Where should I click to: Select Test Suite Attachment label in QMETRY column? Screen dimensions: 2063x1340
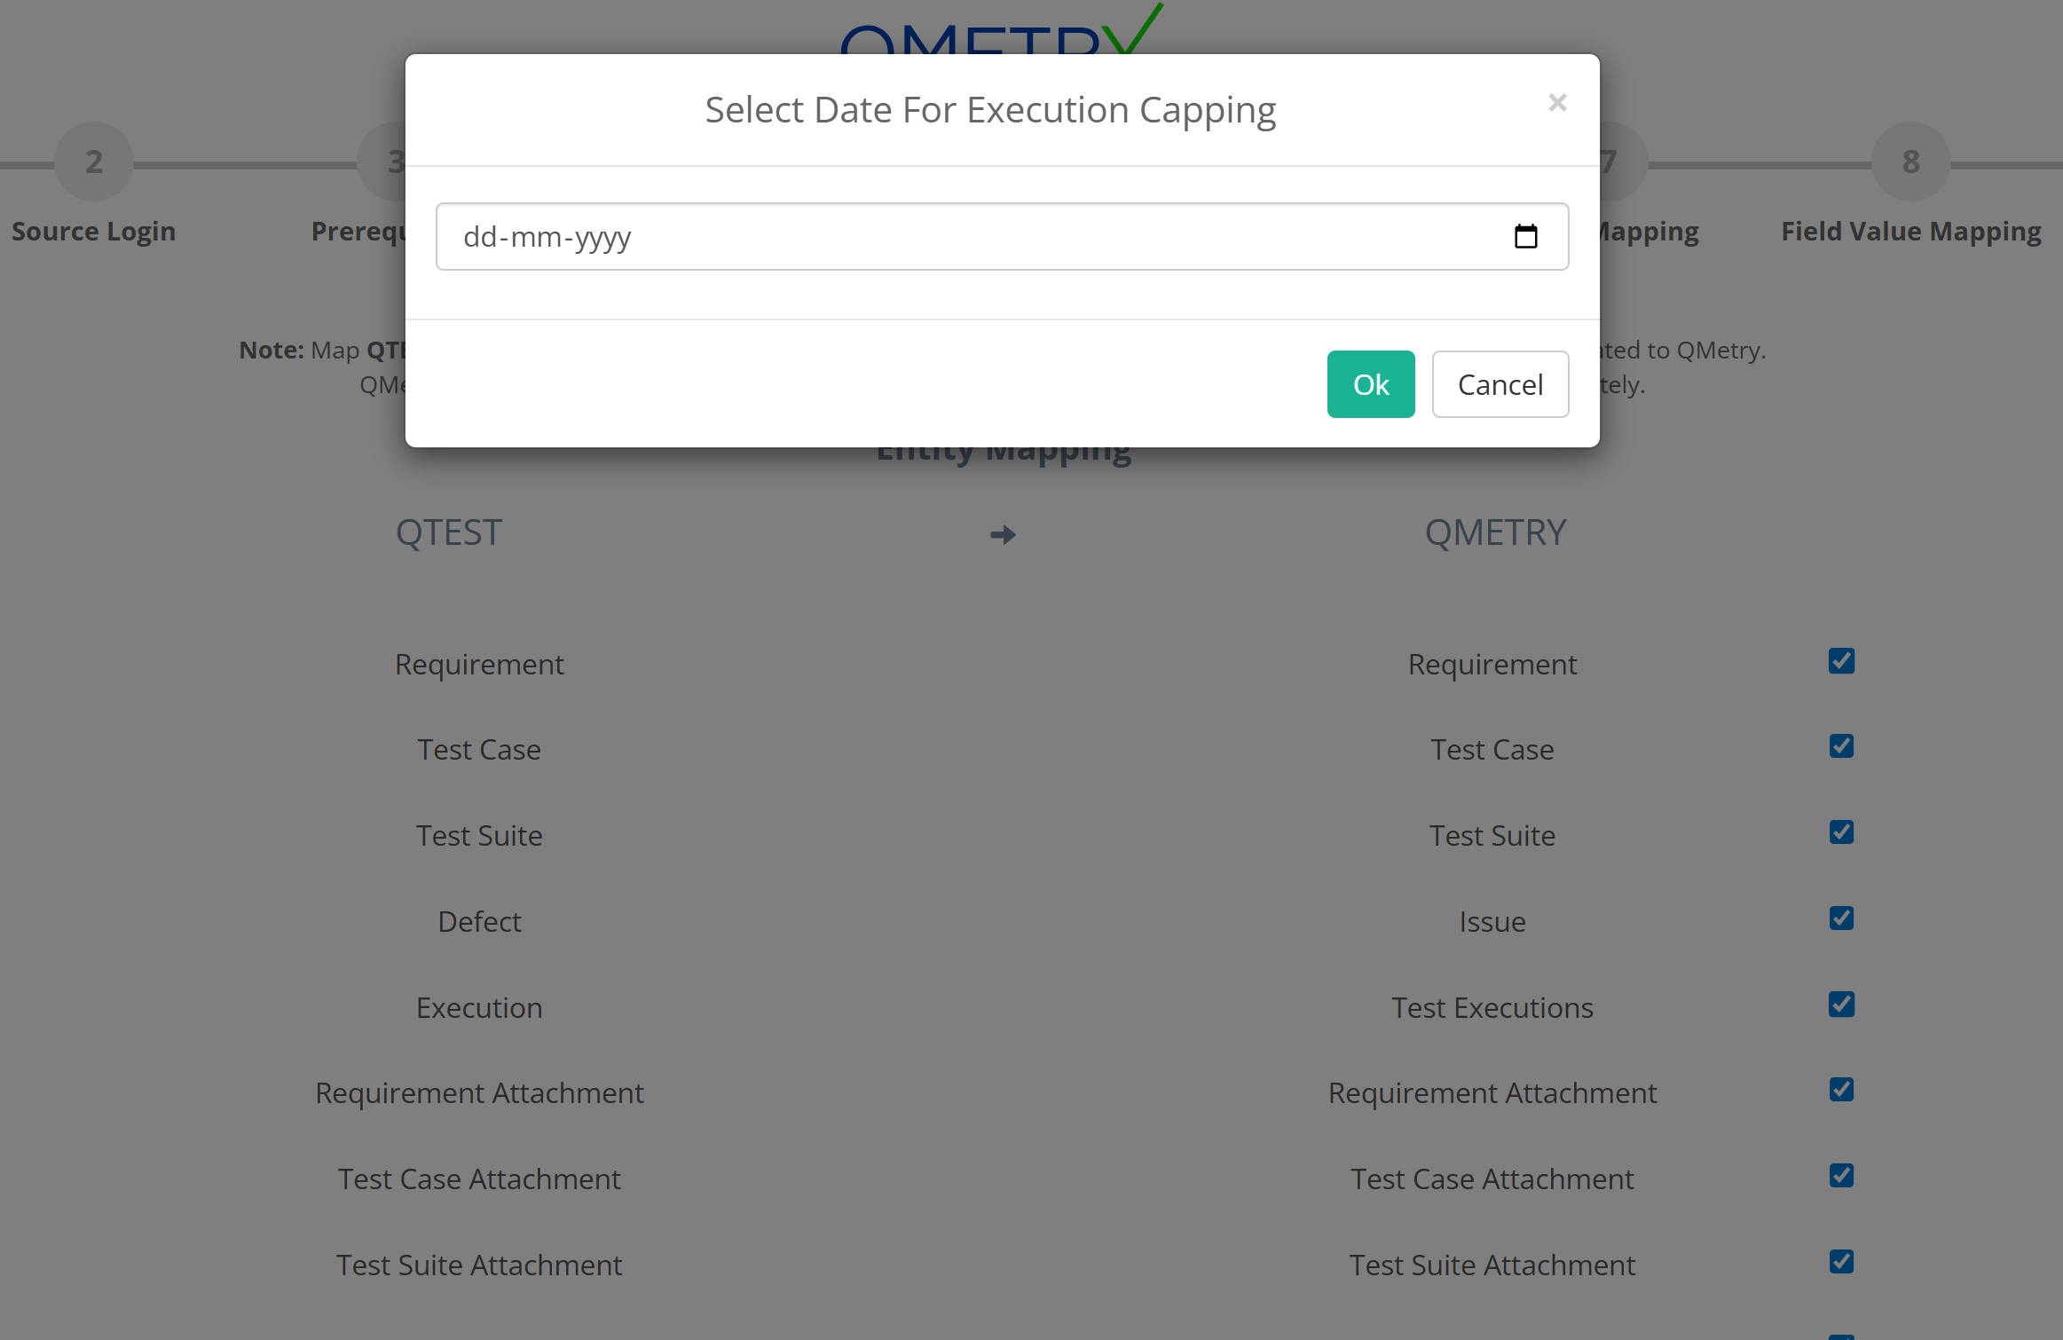(1492, 1265)
